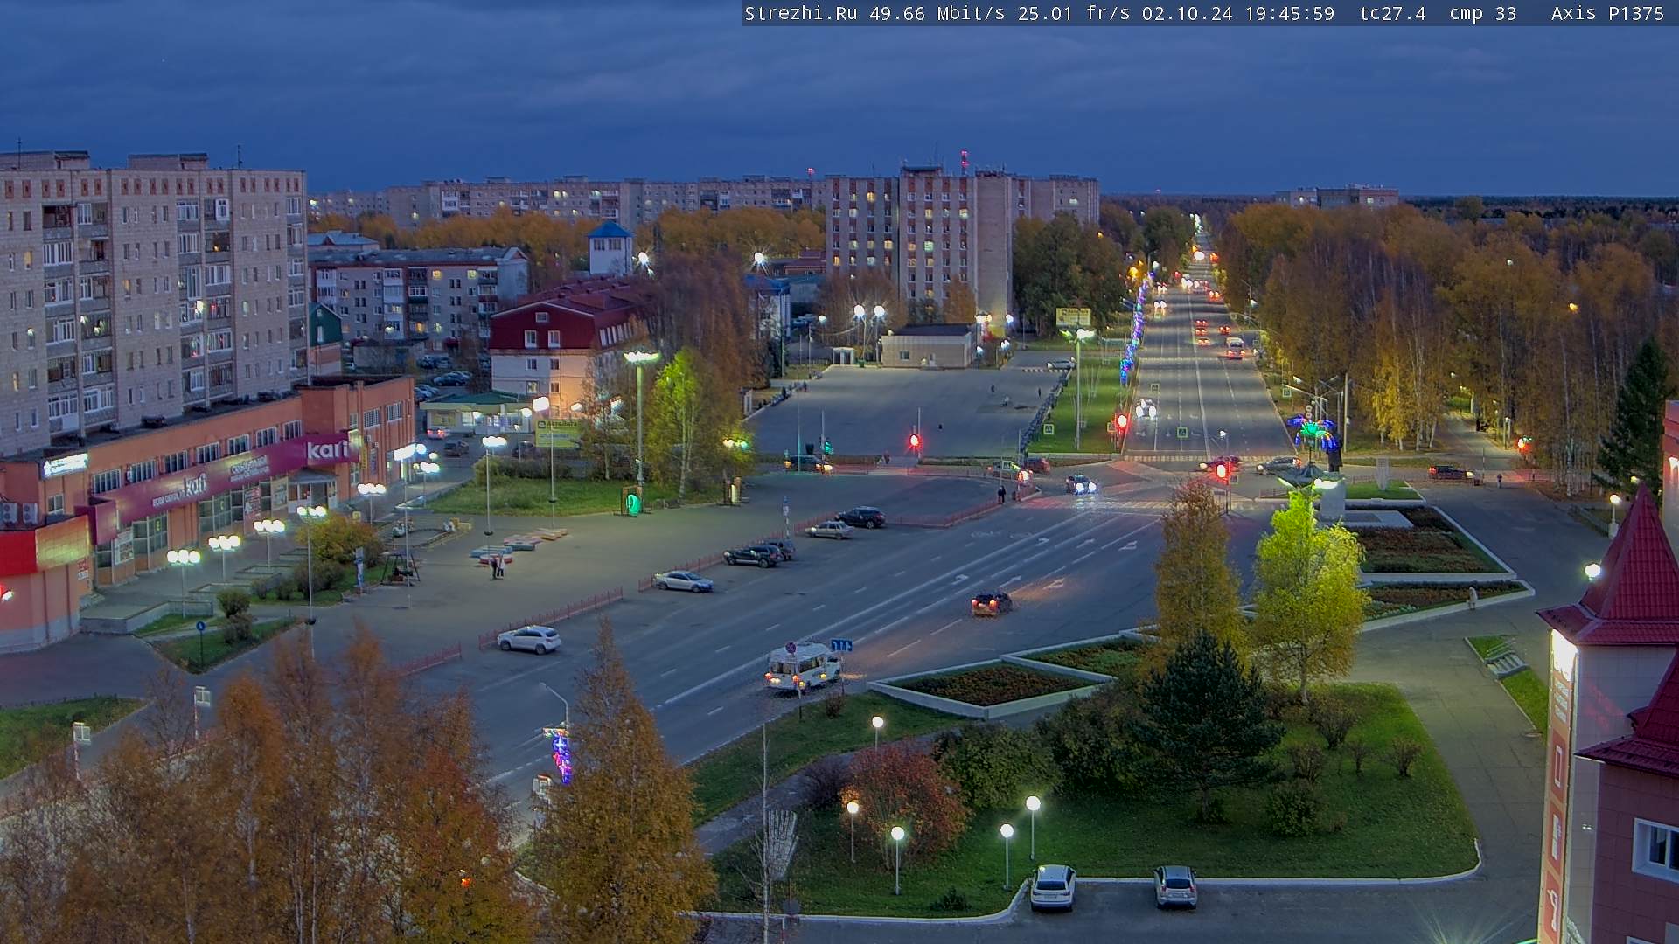The image size is (1679, 944).
Task: Select the '49.66 Mbit/s' bitrate readout
Action: 937,14
